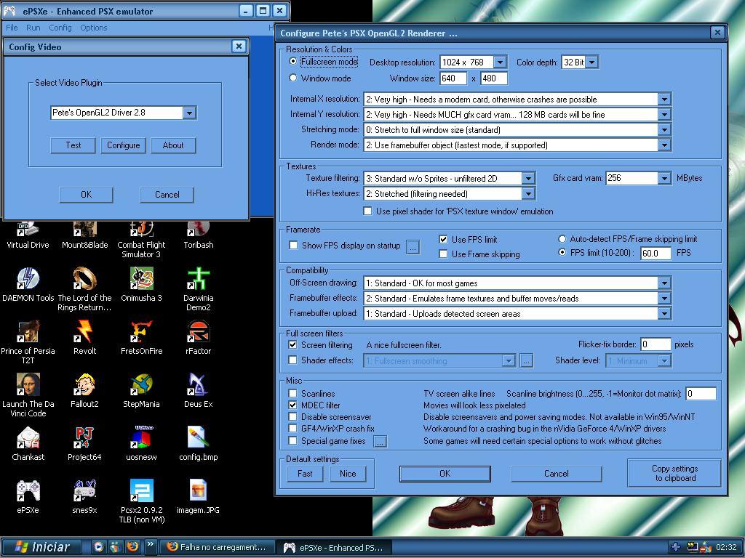Open Gfx card vram dropdown
The height and width of the screenshot is (558, 745).
(664, 179)
